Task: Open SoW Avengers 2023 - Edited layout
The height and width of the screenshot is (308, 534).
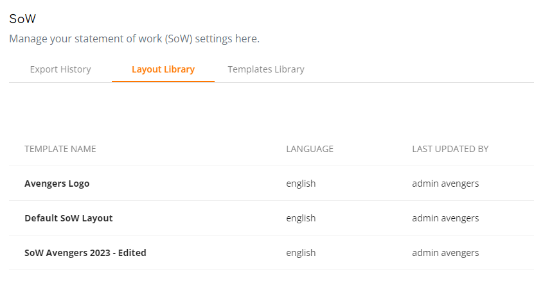Action: click(85, 253)
